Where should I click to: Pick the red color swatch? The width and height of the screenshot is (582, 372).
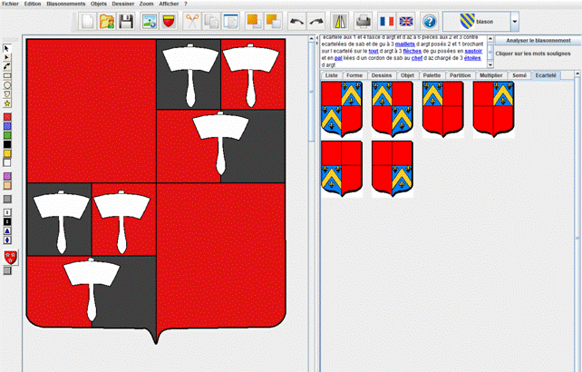coord(7,117)
